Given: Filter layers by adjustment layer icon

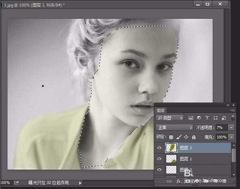Looking at the screenshot, I should click(x=199, y=118).
